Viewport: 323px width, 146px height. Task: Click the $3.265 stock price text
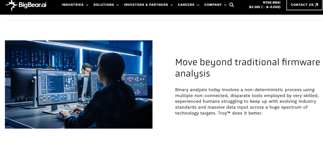tap(255, 7)
